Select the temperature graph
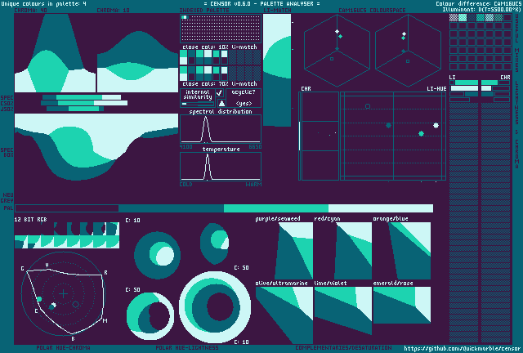Viewport: 523px width, 353px height. click(221, 167)
